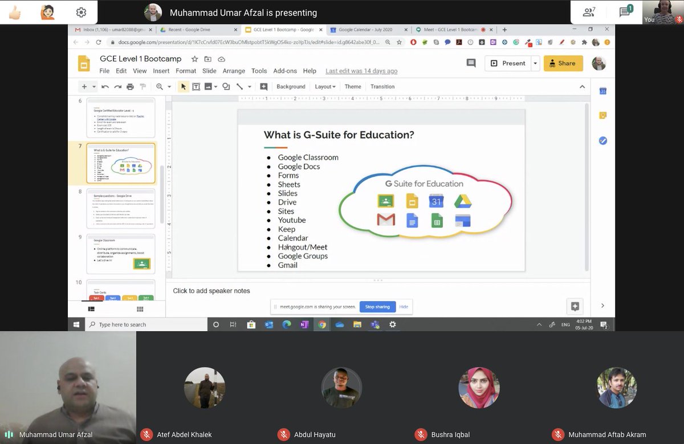This screenshot has height=444, width=684.
Task: Open the Calendar side panel icon
Action: coord(602,91)
